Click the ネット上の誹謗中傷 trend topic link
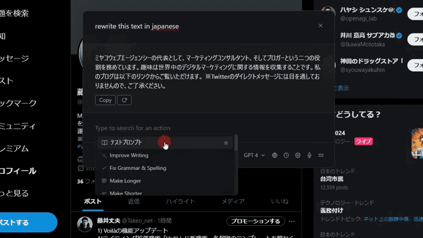The width and height of the screenshot is (423, 238). (386, 219)
